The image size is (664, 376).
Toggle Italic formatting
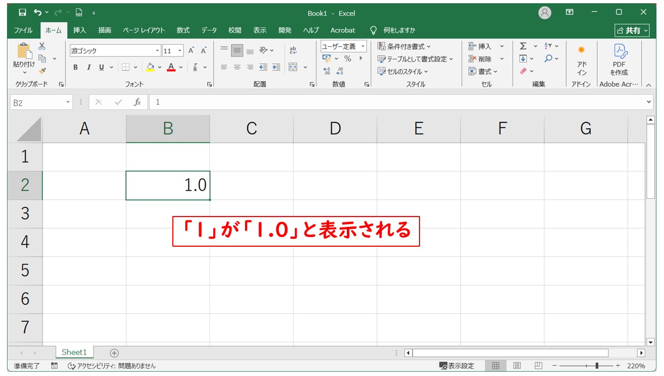pos(88,67)
